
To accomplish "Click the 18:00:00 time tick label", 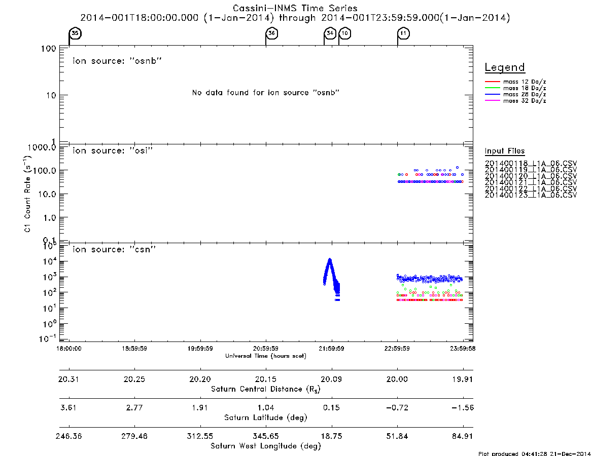I will tap(68, 349).
